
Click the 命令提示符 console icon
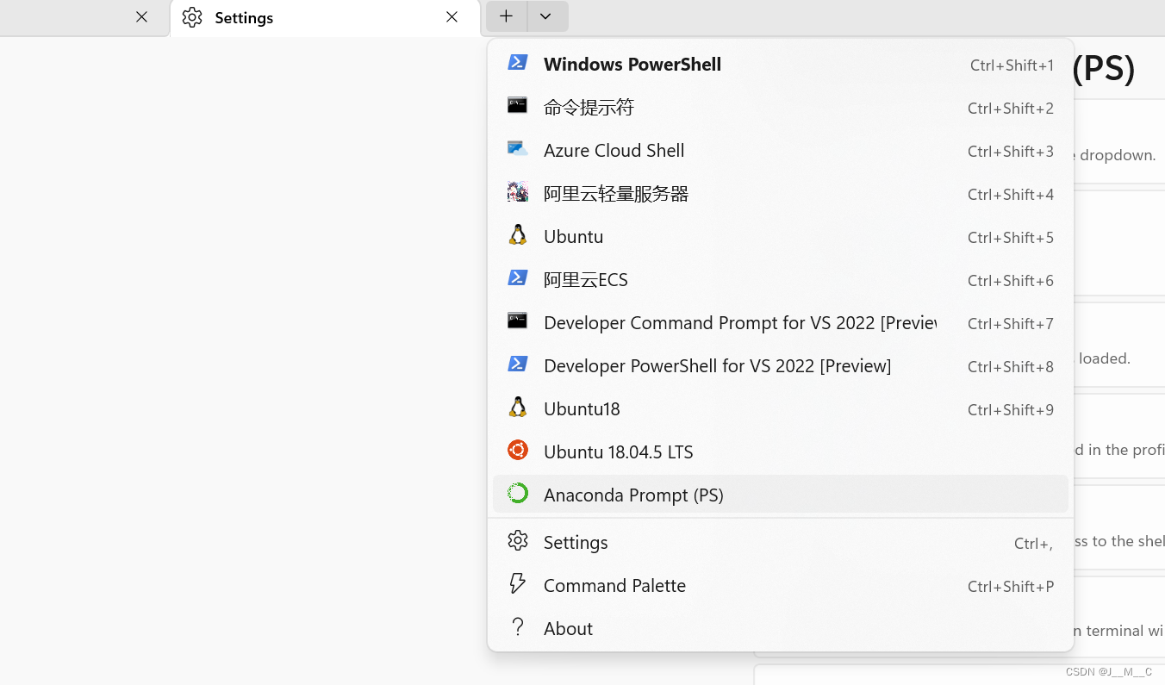tap(517, 105)
